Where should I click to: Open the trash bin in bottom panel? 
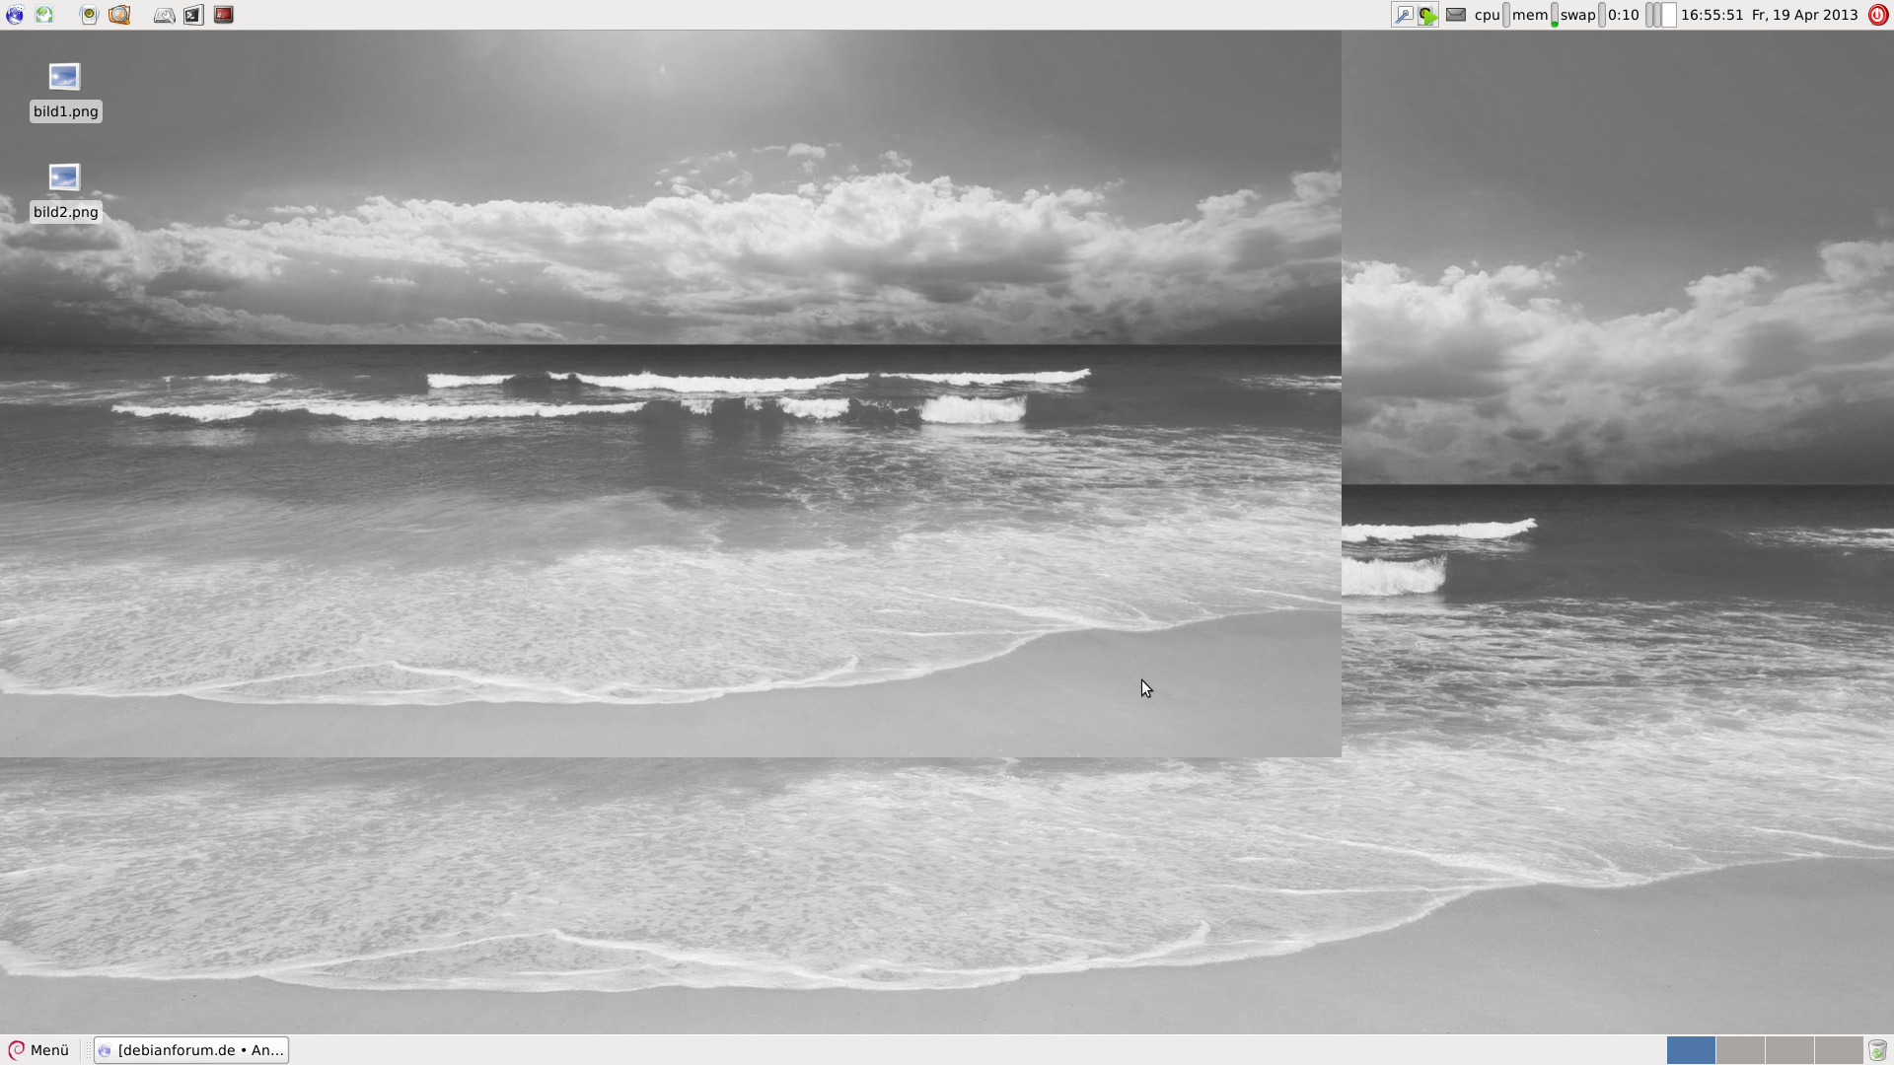(x=1877, y=1050)
